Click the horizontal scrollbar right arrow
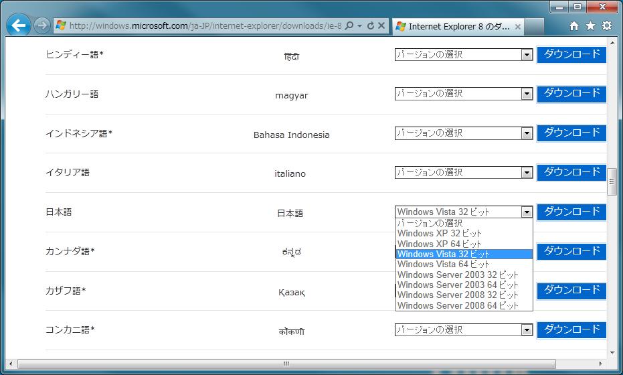Image resolution: width=623 pixels, height=375 pixels. 600,364
